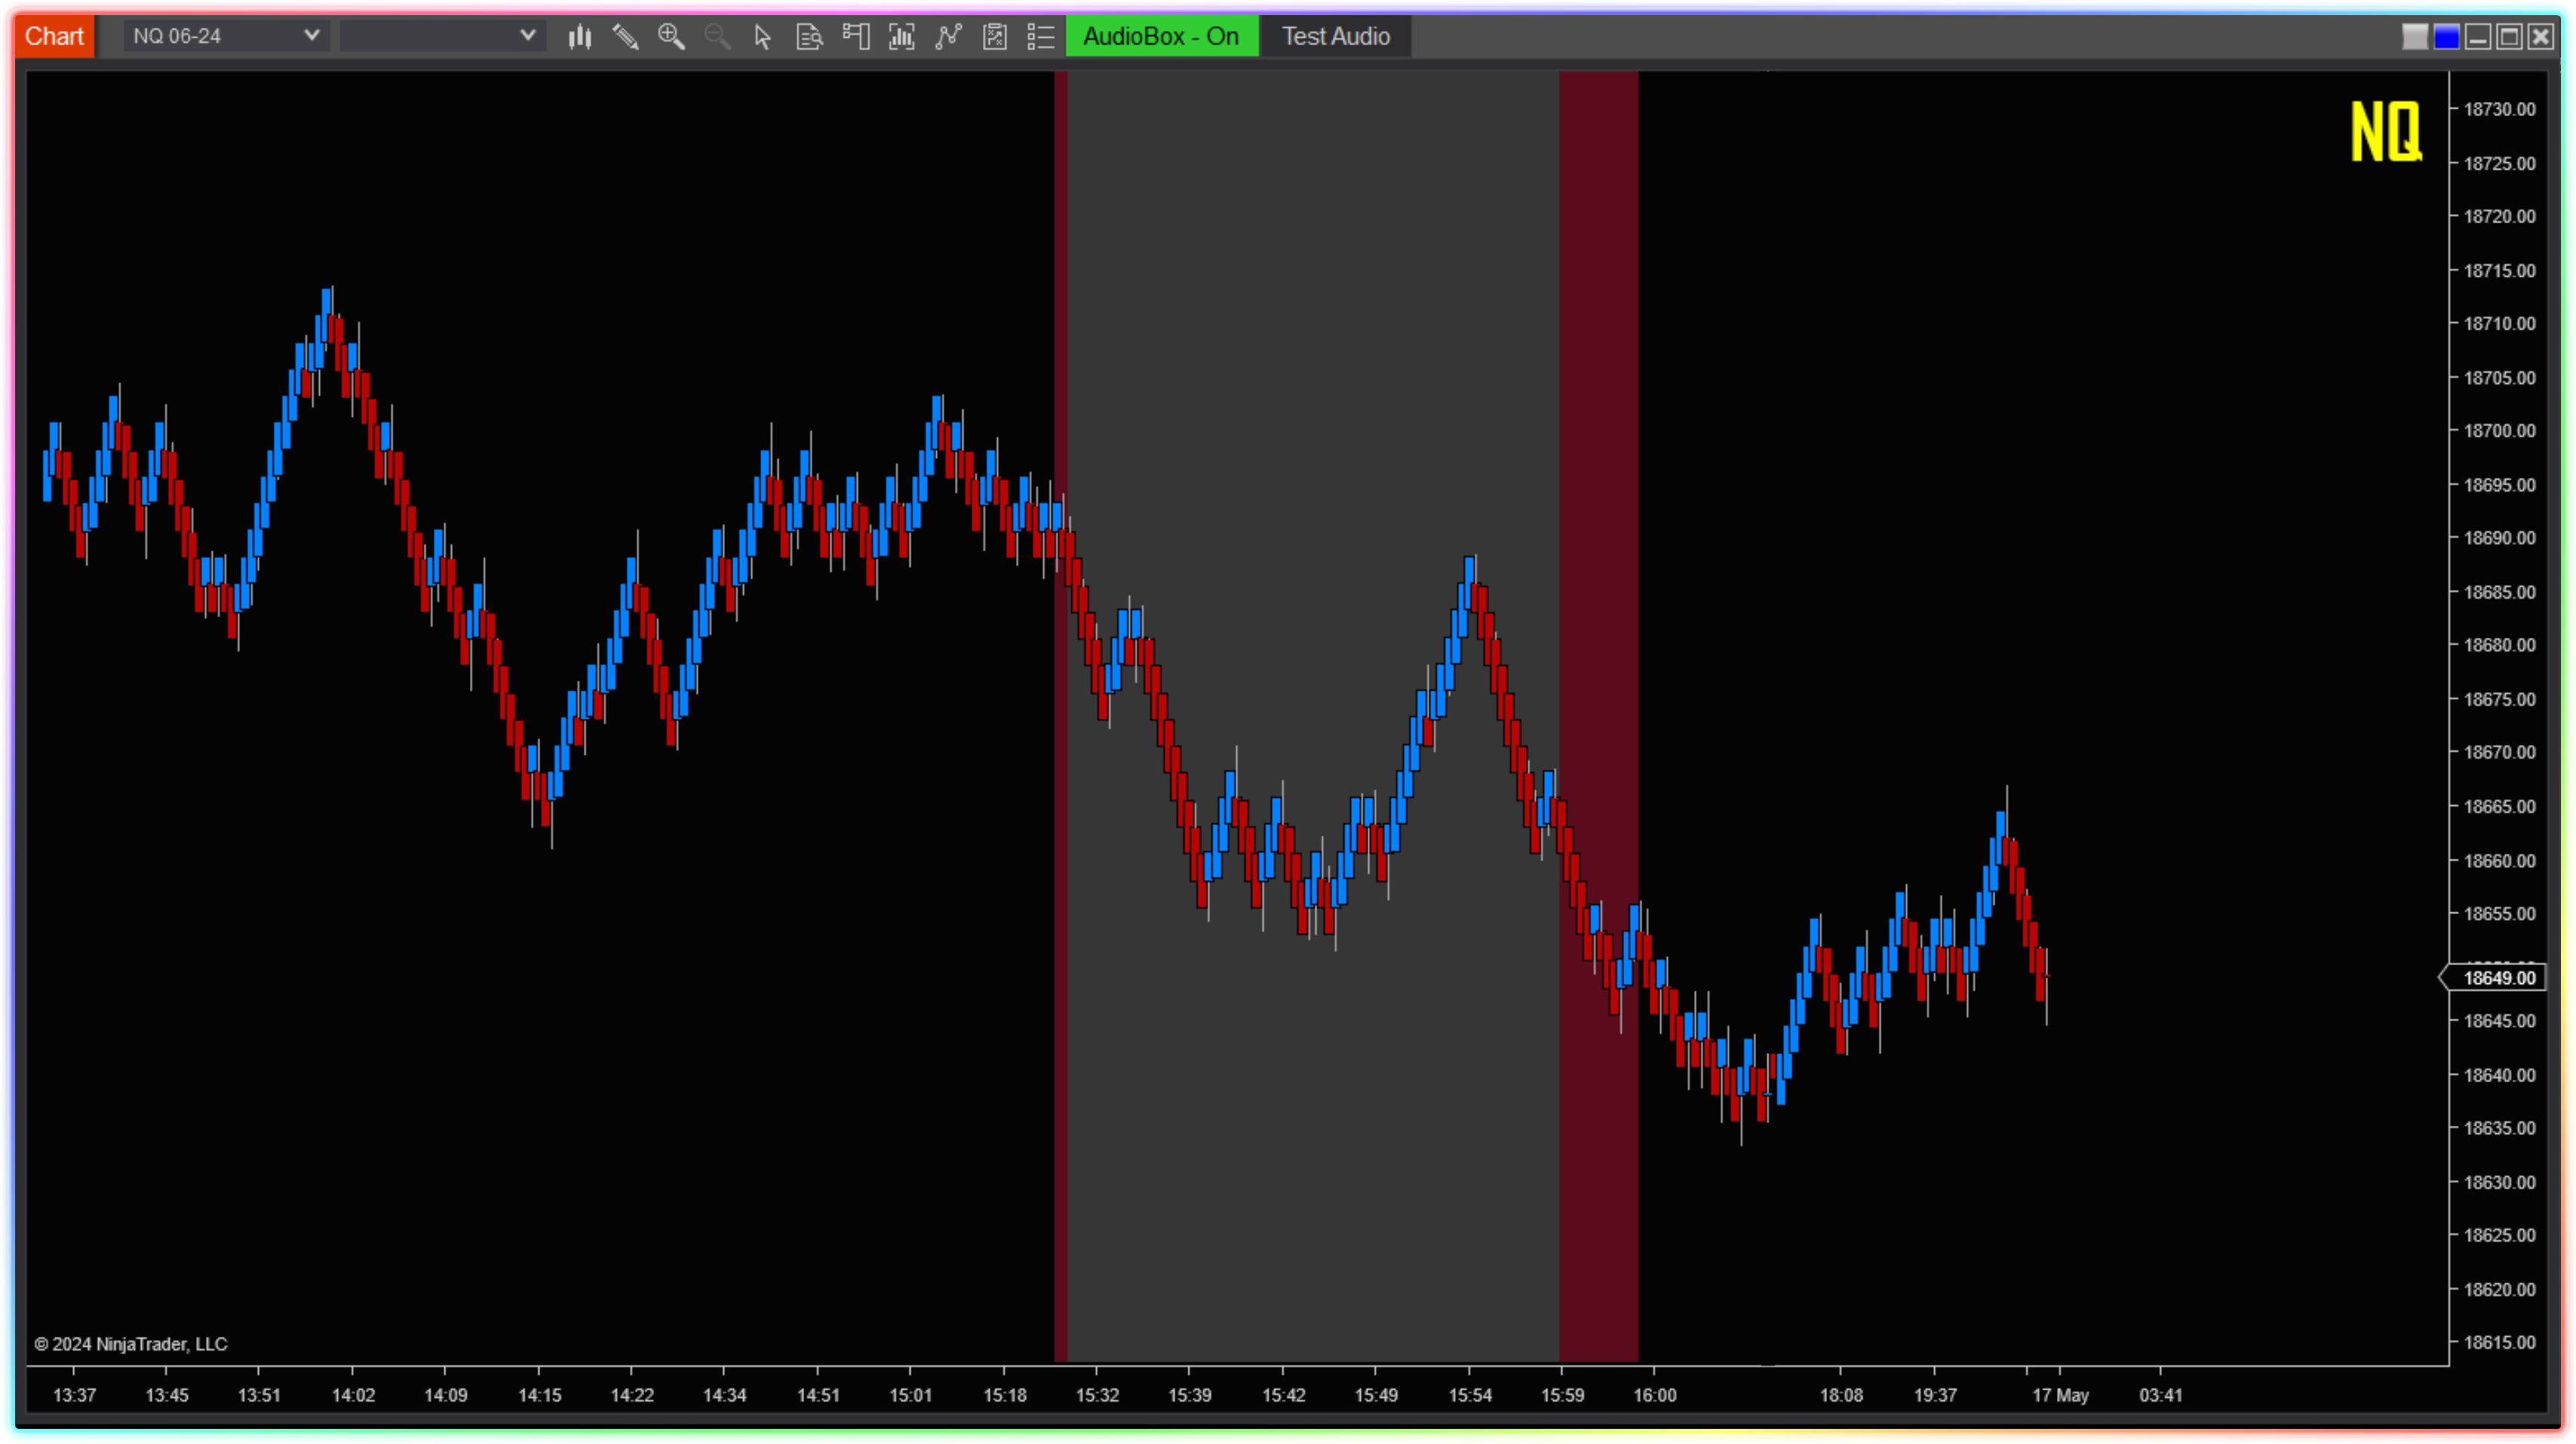The image size is (2576, 1444).
Task: Click the Test Audio button
Action: (1335, 37)
